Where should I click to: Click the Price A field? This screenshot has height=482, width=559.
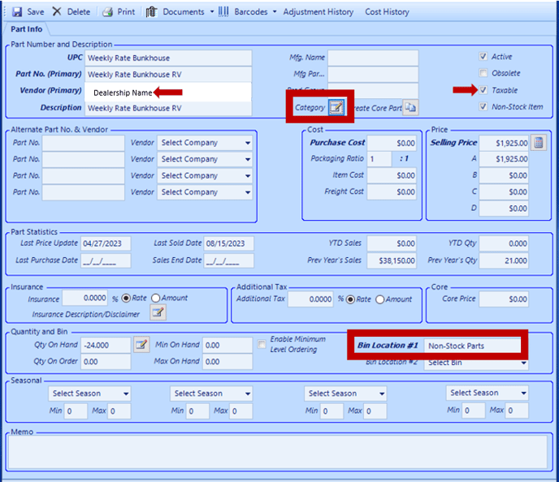pos(504,159)
